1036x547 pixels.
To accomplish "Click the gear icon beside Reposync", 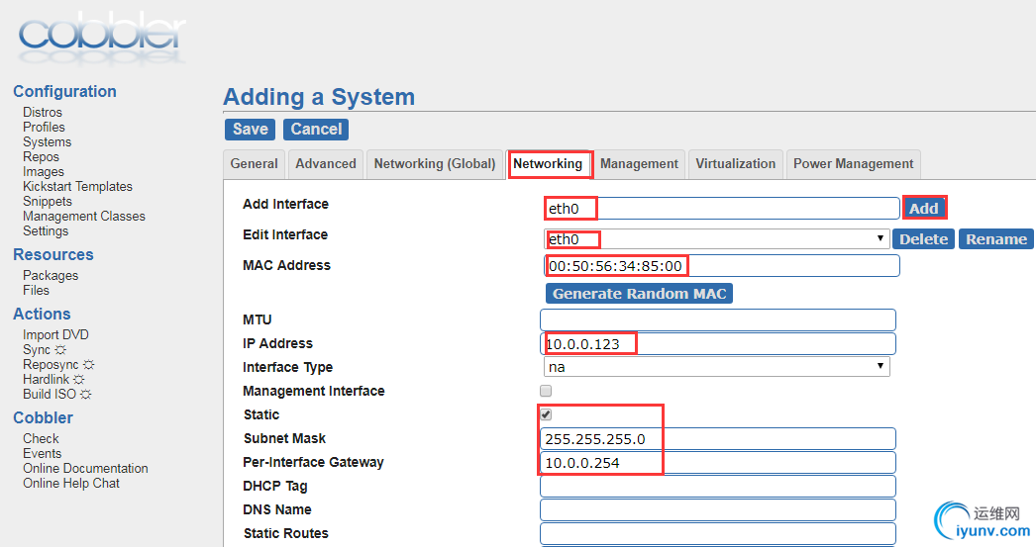I will (x=88, y=364).
